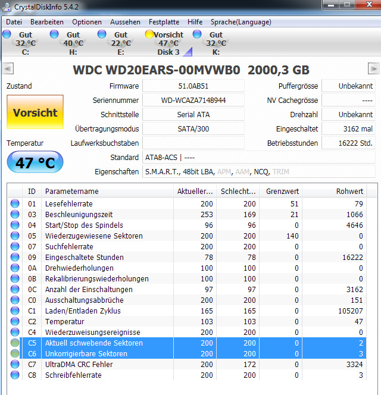Click serial number field WD-WCAZA7148944

193,101
